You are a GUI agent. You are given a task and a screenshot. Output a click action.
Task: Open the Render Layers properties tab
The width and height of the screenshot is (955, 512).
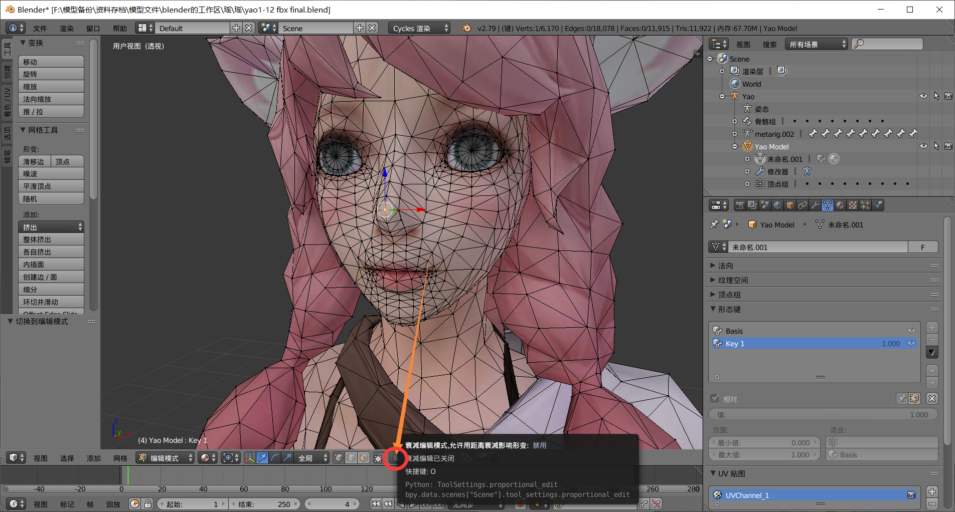(752, 205)
